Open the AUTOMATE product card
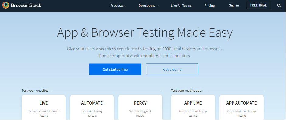 coord(92,107)
